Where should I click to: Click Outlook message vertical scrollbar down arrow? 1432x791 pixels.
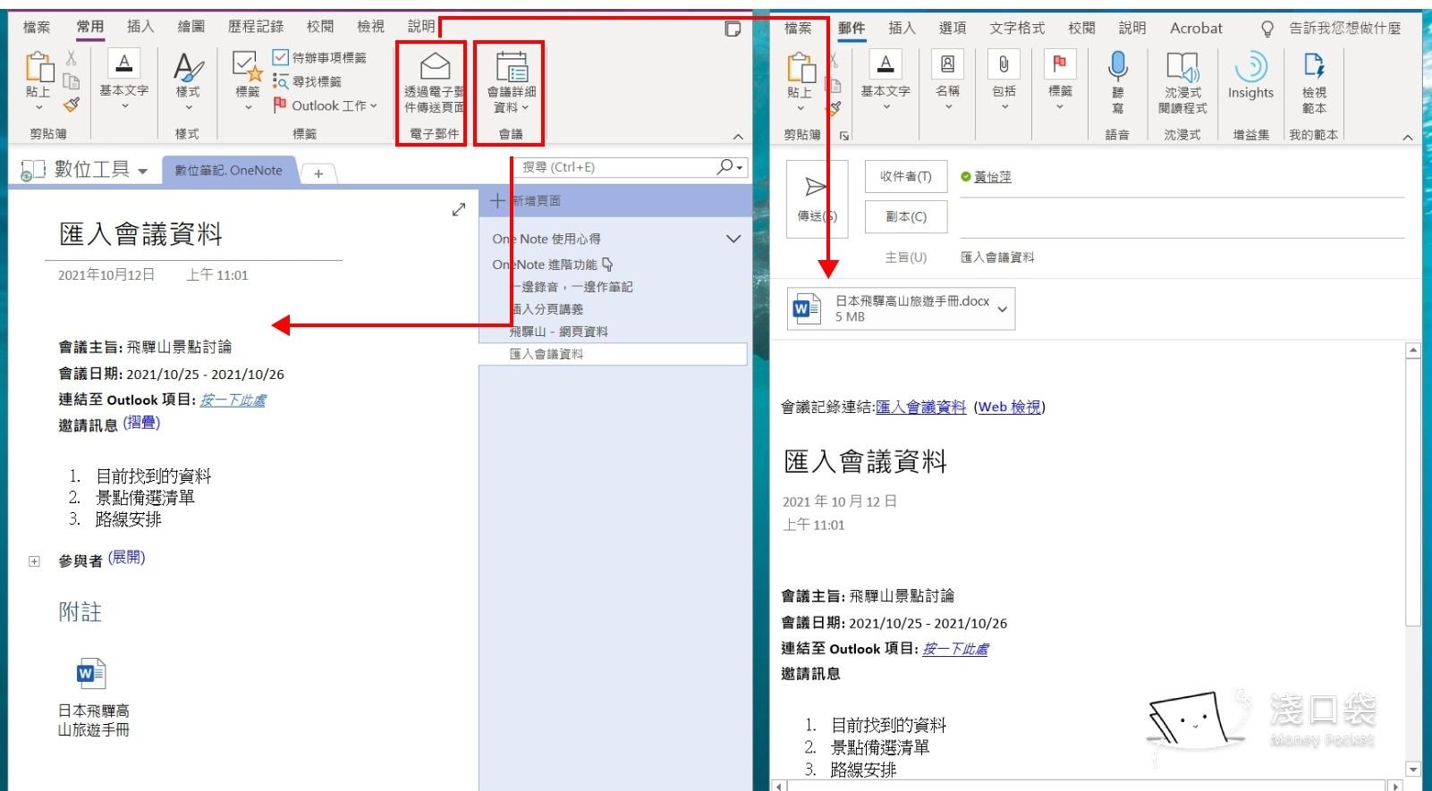point(1413,769)
